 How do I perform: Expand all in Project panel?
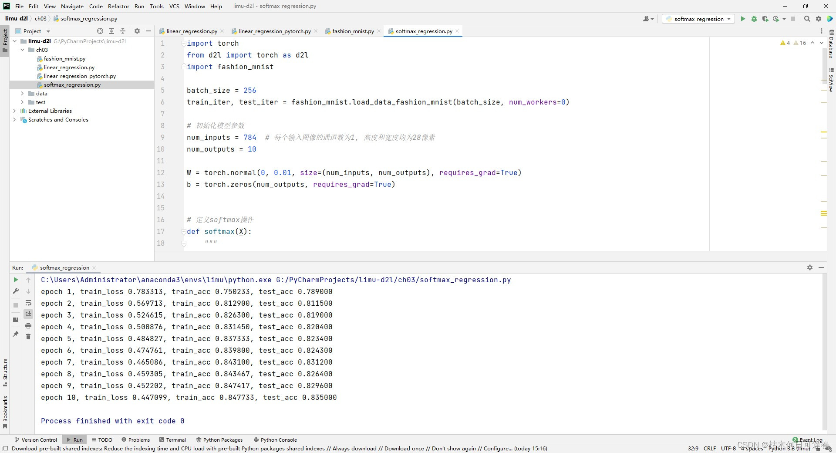click(111, 31)
